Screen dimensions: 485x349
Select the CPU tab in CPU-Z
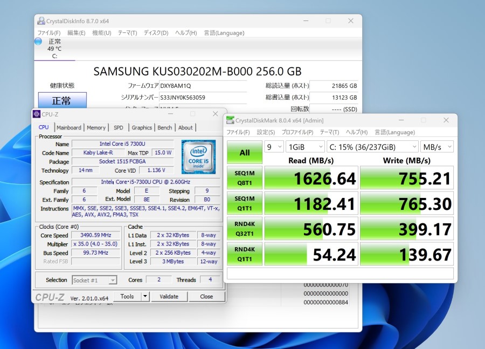point(44,127)
